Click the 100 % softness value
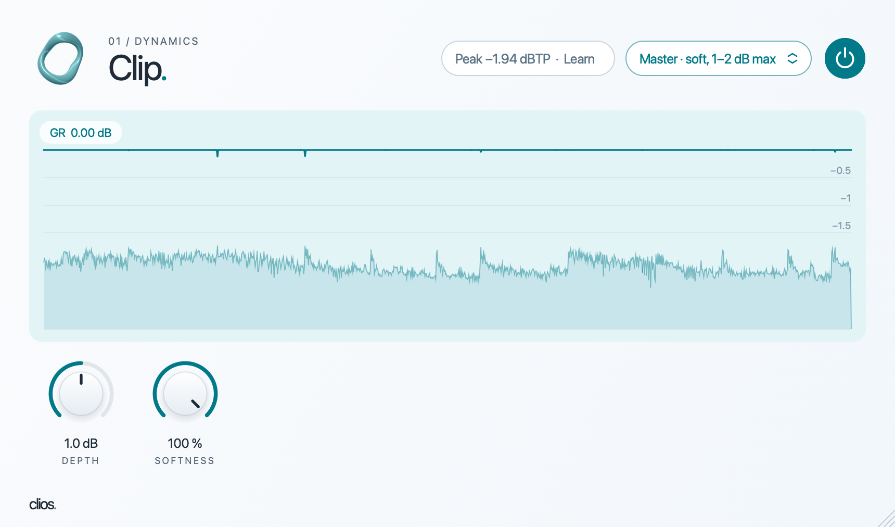 pyautogui.click(x=185, y=443)
